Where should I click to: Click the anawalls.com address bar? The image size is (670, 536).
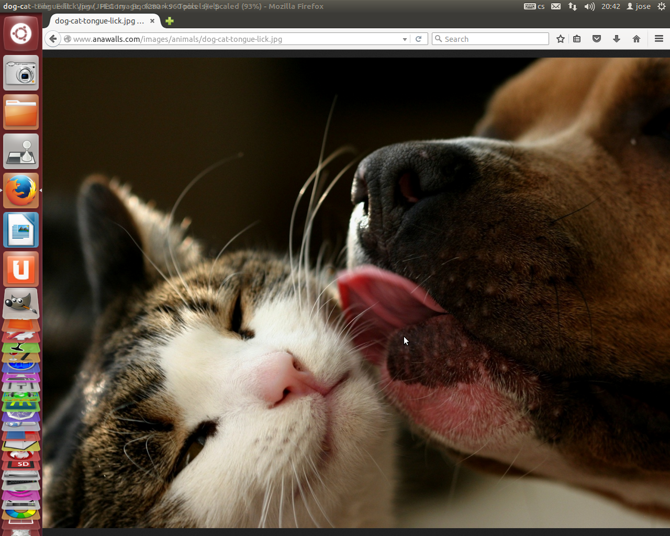click(x=236, y=39)
